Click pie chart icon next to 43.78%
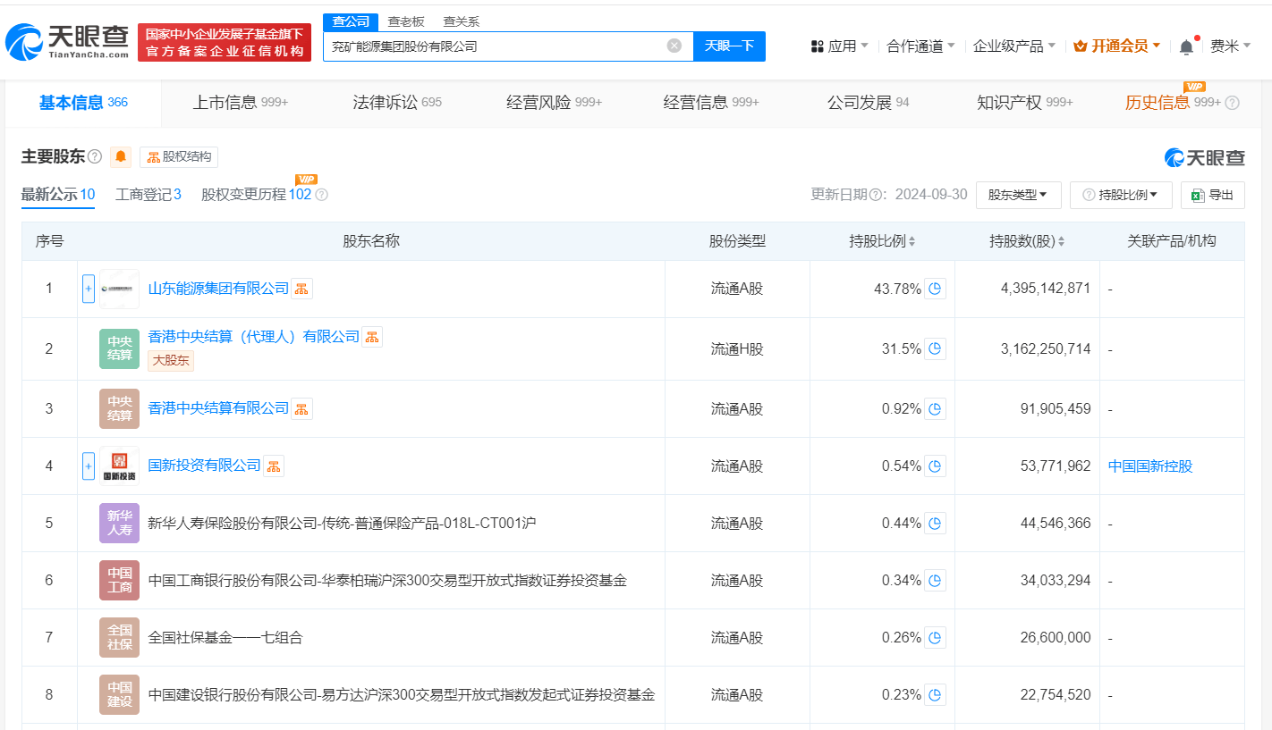1272x730 pixels. point(935,289)
